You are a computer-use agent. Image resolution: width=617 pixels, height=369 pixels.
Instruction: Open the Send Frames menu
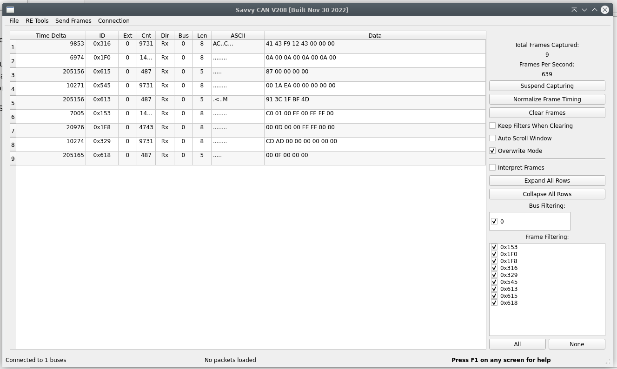[73, 21]
